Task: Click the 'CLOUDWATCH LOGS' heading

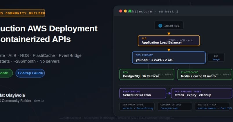Action: [x=171, y=105]
